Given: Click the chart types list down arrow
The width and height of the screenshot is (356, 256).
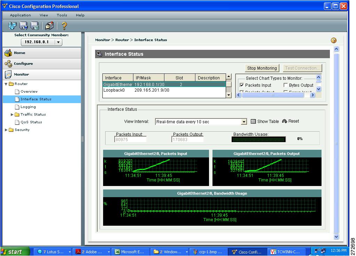Looking at the screenshot, I should pos(318,89).
